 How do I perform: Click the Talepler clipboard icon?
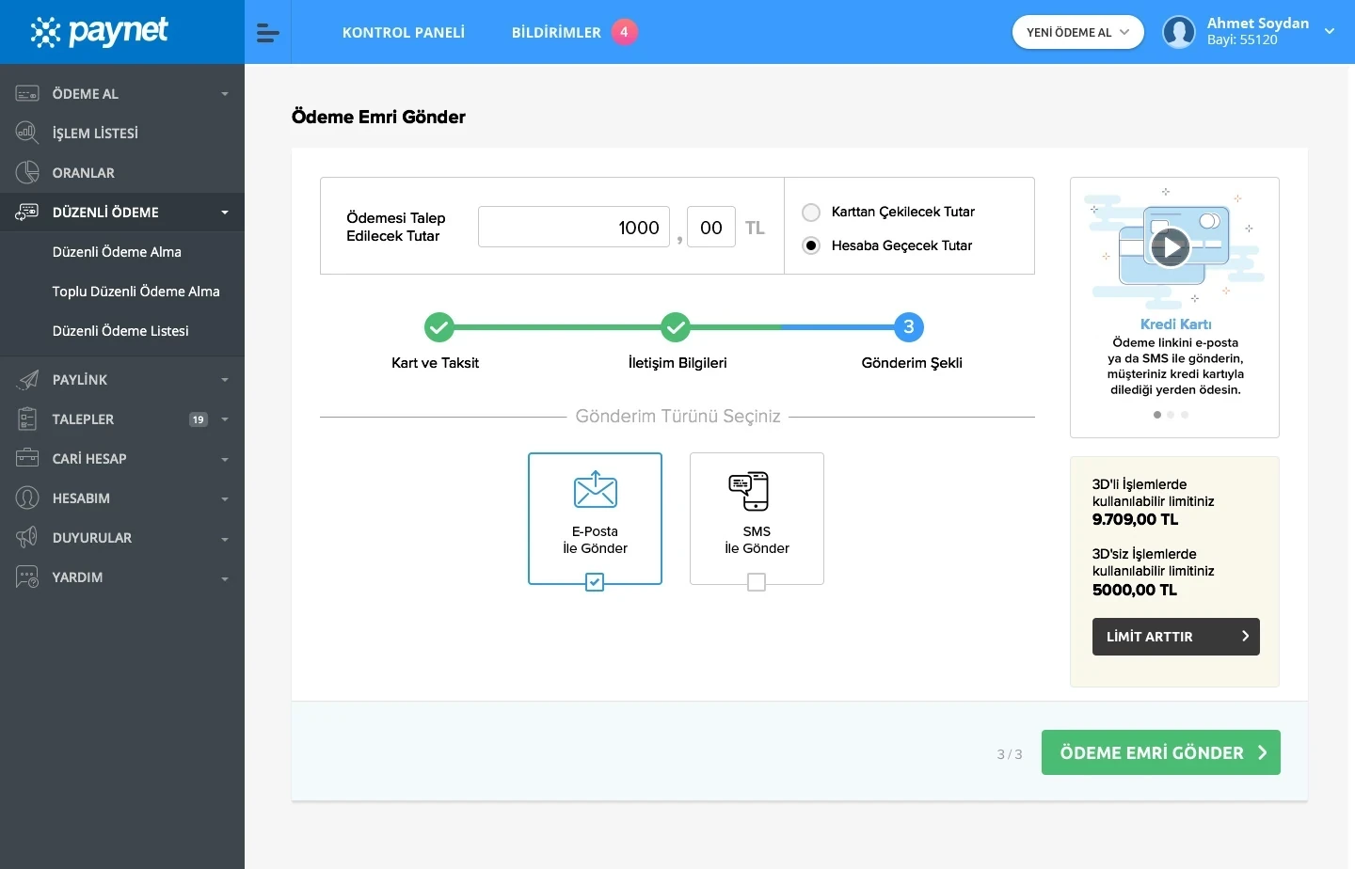[x=27, y=419]
